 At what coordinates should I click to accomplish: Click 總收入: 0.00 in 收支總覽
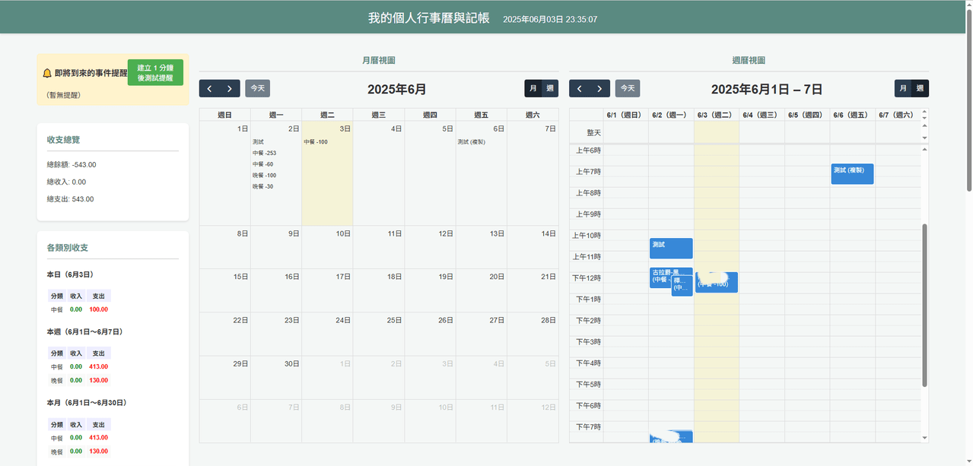(x=66, y=182)
